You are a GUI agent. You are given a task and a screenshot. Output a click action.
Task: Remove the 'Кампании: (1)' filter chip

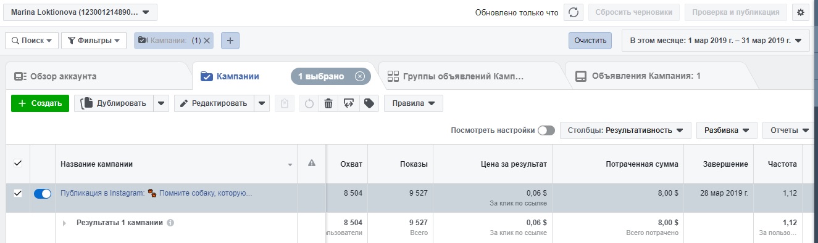207,41
